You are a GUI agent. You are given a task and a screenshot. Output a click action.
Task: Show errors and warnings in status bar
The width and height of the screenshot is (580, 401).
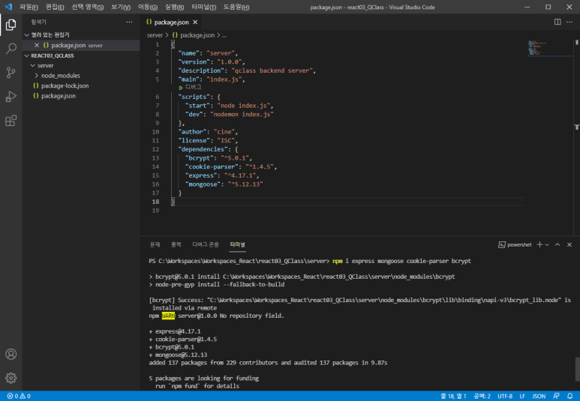19,397
